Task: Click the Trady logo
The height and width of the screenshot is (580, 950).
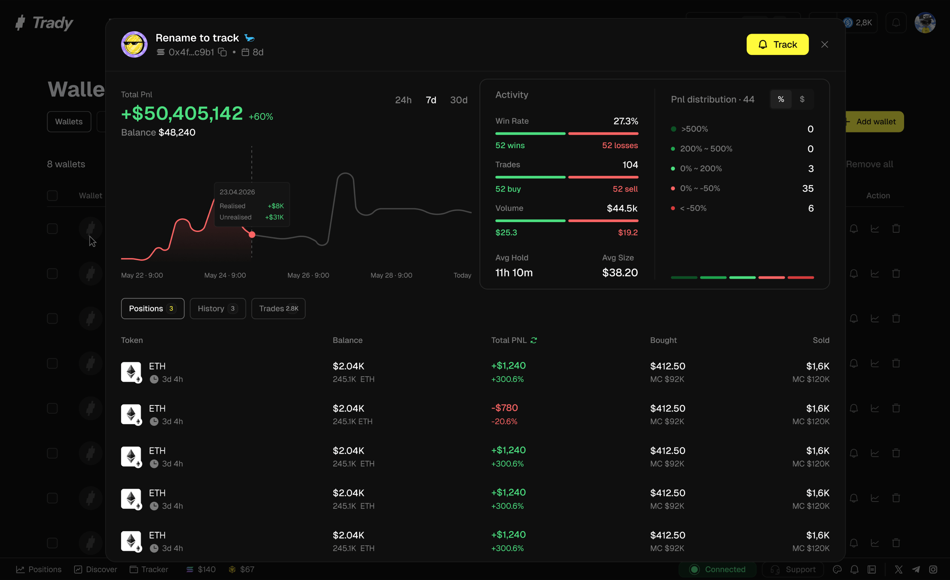Action: 43,23
